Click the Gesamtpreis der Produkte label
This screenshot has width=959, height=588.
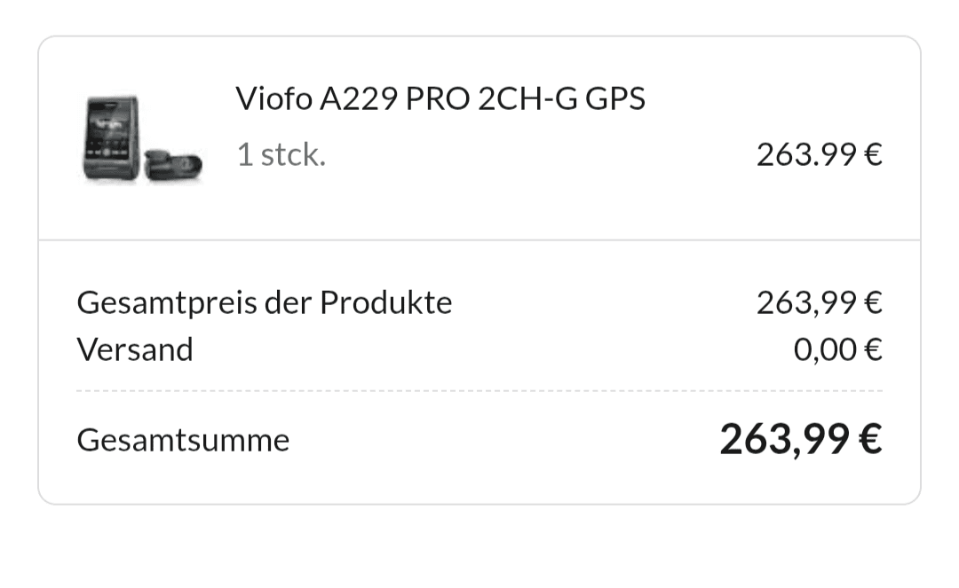pyautogui.click(x=264, y=302)
